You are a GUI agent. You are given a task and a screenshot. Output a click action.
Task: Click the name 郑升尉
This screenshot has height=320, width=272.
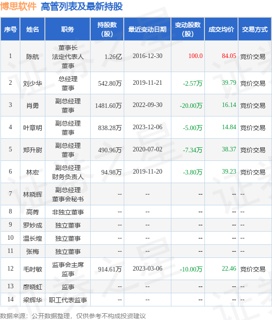(33, 150)
